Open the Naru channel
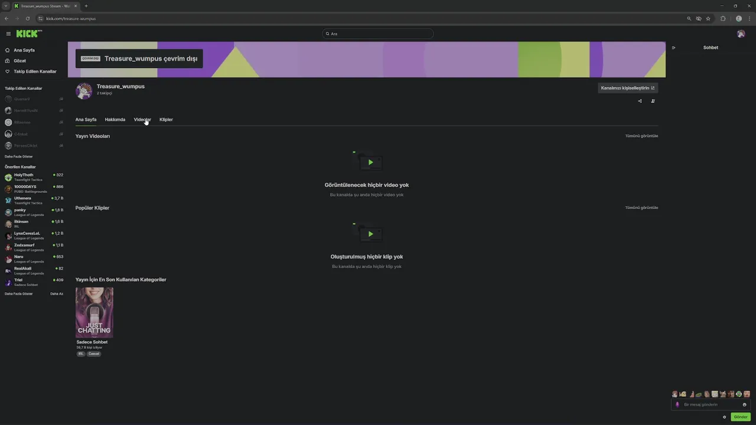The image size is (756, 425). [x=34, y=259]
